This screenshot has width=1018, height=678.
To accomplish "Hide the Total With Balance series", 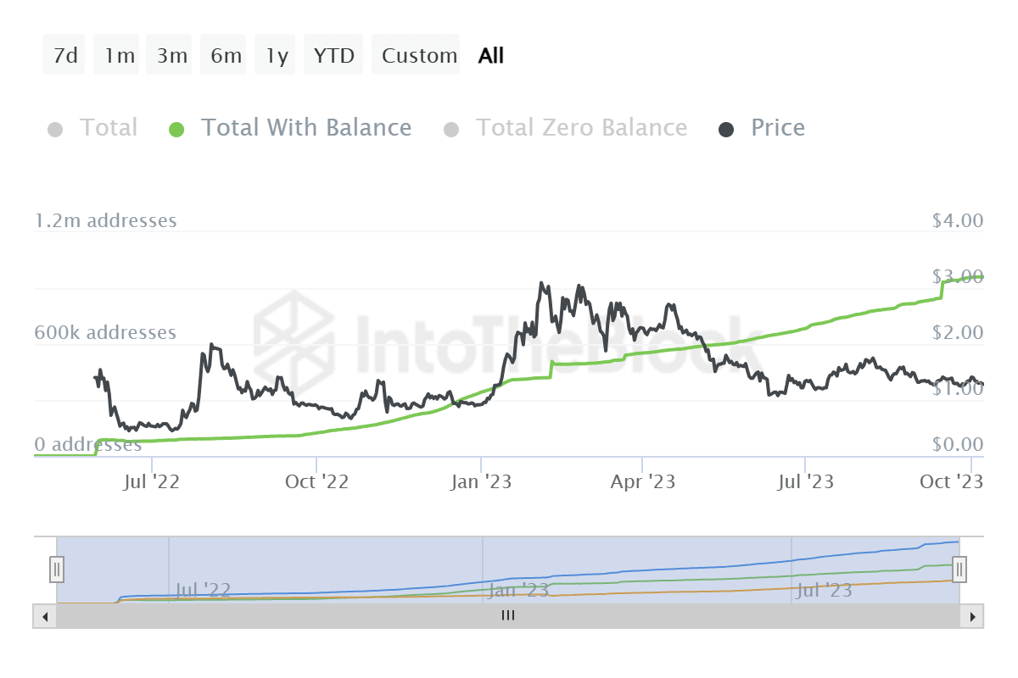I will coord(305,128).
